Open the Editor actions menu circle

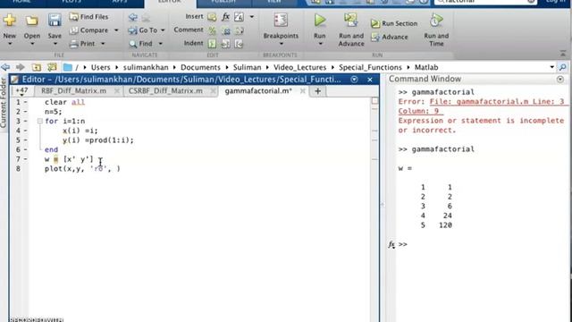pos(354,80)
